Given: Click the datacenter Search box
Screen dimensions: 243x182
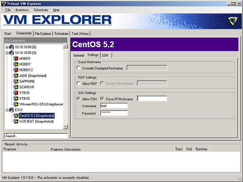Looking at the screenshot, I should coord(36,136).
